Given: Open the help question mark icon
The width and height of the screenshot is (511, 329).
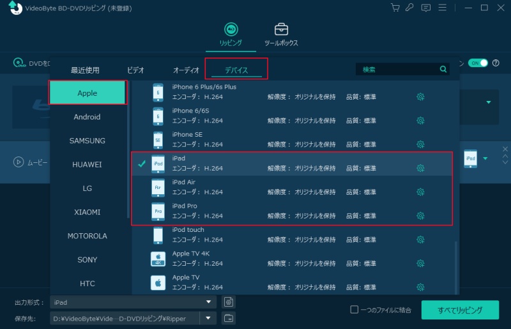Looking at the screenshot, I should click(x=496, y=63).
